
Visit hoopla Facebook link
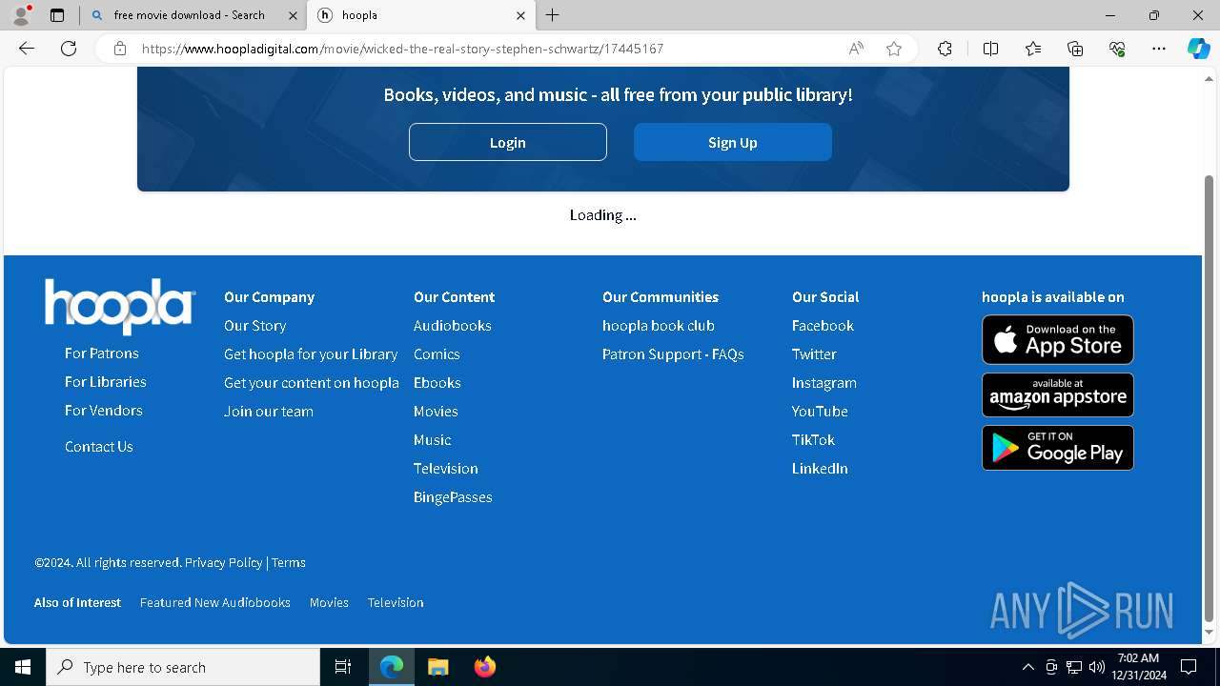click(823, 325)
